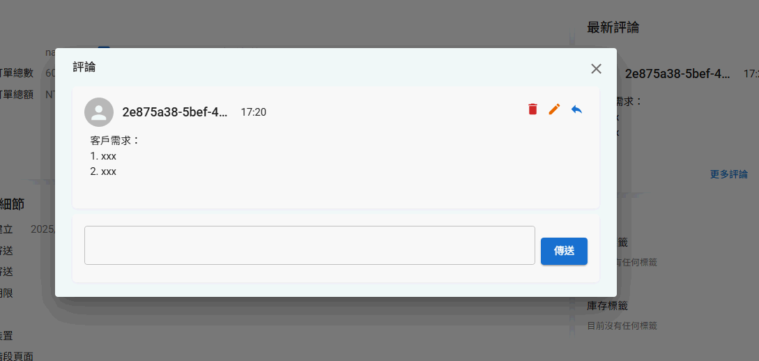Delete the comment with the red trash icon
Image resolution: width=759 pixels, height=361 pixels.
pos(532,109)
